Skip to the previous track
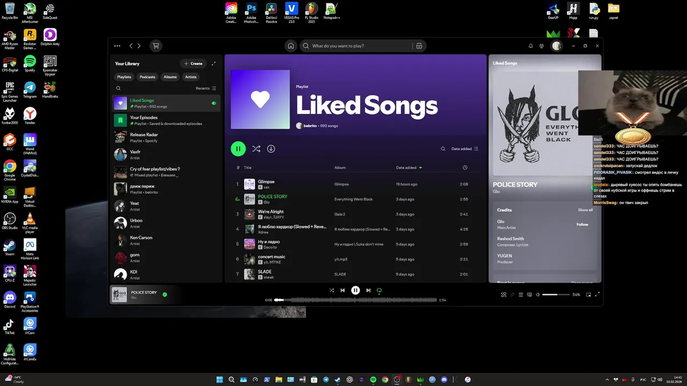 point(342,290)
